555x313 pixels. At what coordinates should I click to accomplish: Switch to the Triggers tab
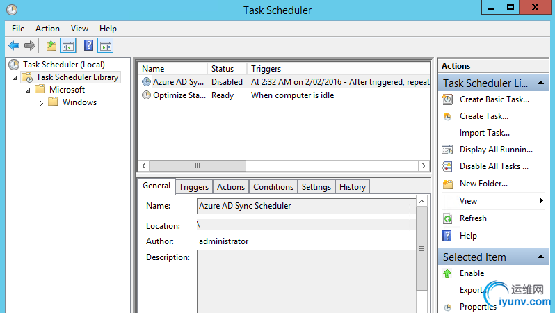click(x=193, y=187)
